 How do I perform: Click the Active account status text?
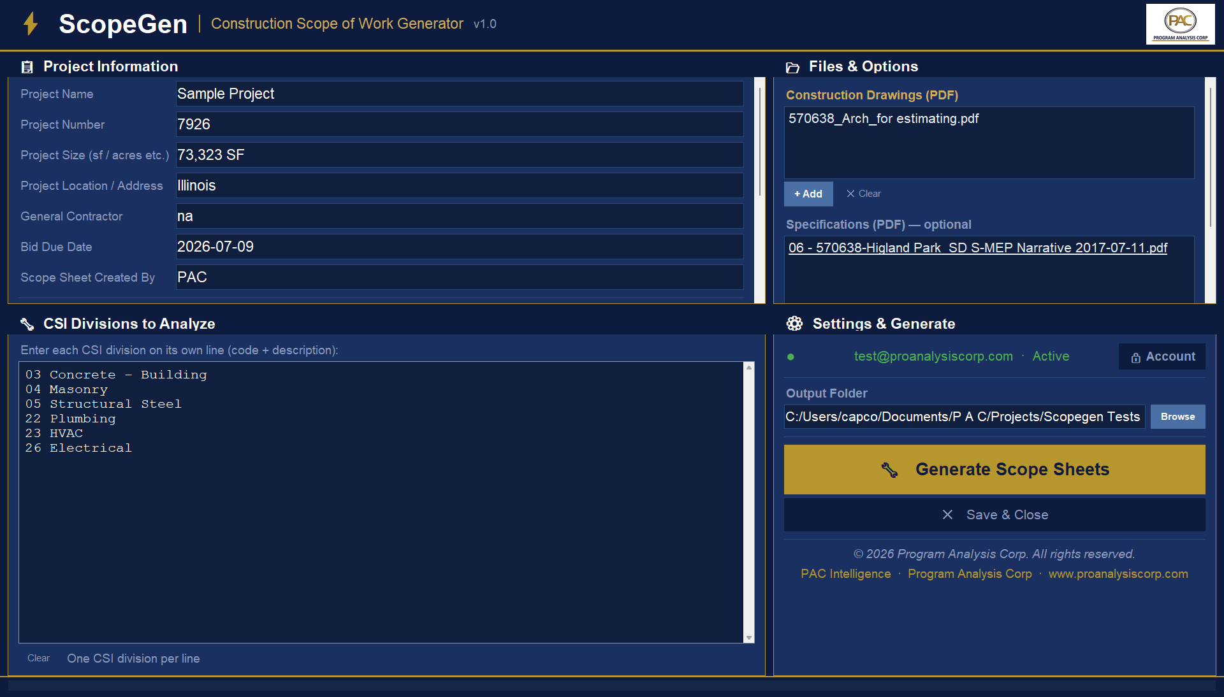pyautogui.click(x=1051, y=357)
